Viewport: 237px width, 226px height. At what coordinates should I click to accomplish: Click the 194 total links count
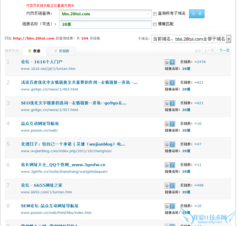[x=85, y=39]
